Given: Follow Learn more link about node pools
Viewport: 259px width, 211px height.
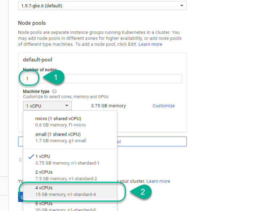Looking at the screenshot, I should coord(150,44).
